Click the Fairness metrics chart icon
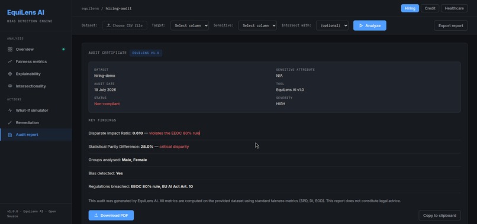The image size is (477, 224). 10,61
